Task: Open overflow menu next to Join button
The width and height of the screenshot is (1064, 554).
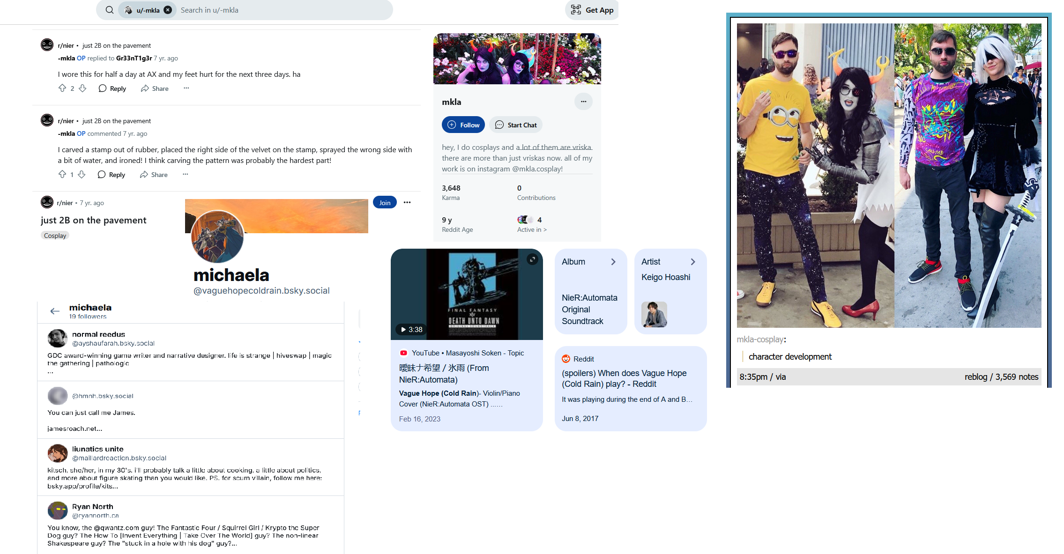Action: click(407, 202)
